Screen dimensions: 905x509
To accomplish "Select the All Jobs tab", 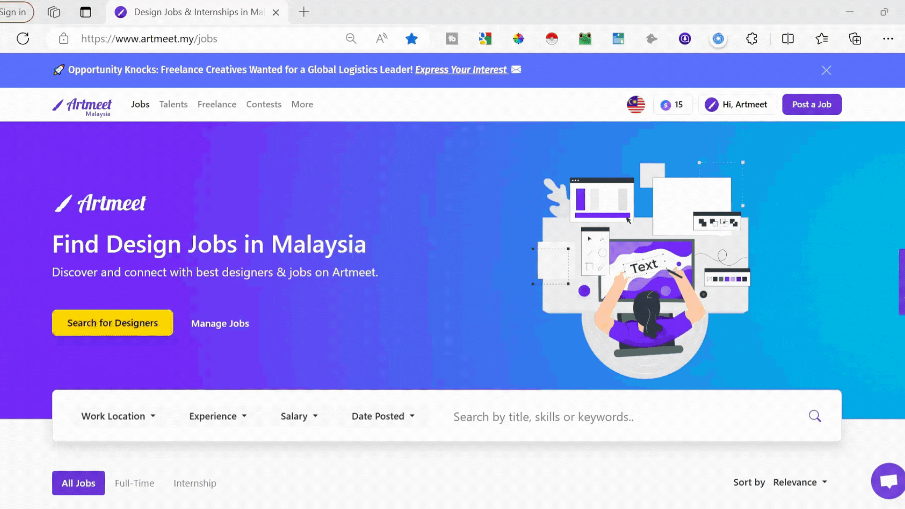I will tap(78, 483).
